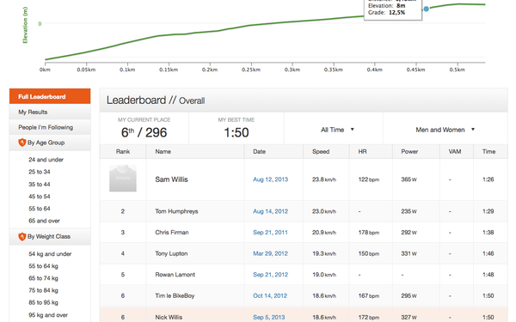The width and height of the screenshot is (516, 322).
Task: Click the Speed column header
Action: click(321, 151)
